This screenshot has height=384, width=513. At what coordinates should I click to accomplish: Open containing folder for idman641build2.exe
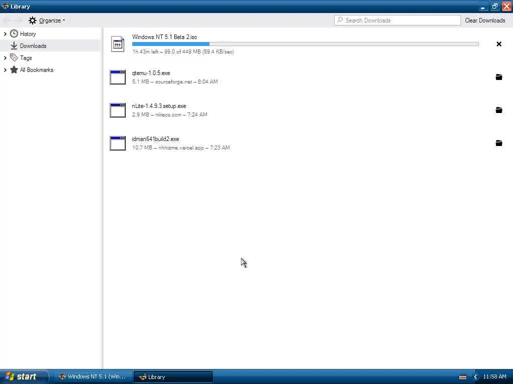[498, 143]
